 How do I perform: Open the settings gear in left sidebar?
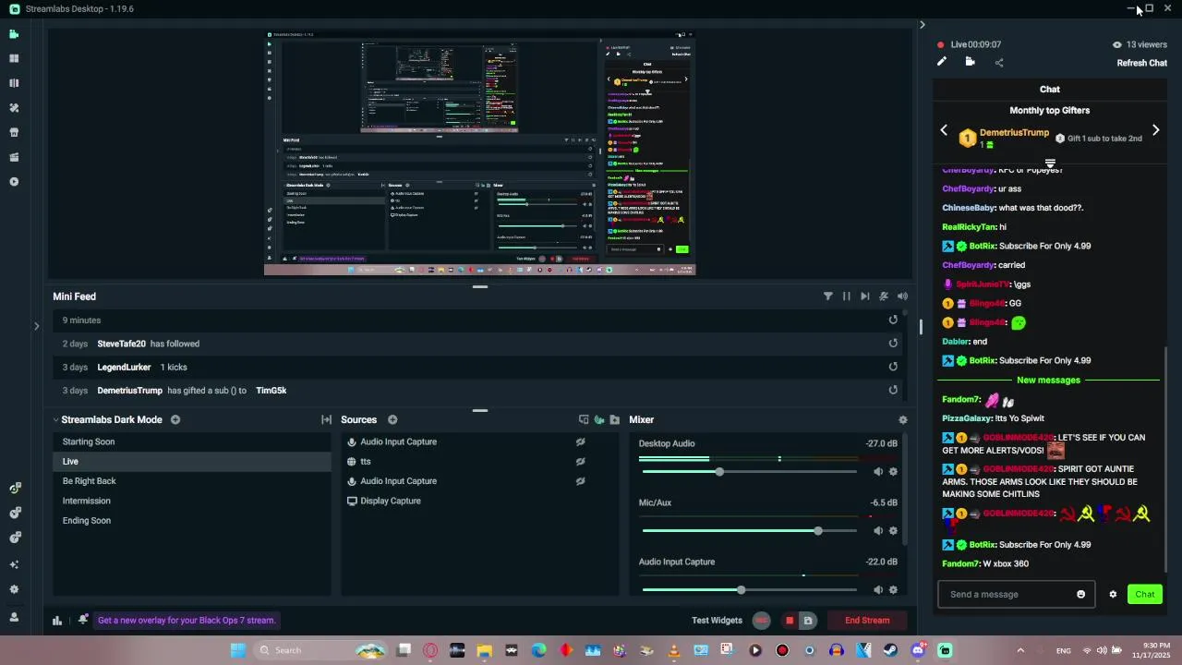pos(14,589)
